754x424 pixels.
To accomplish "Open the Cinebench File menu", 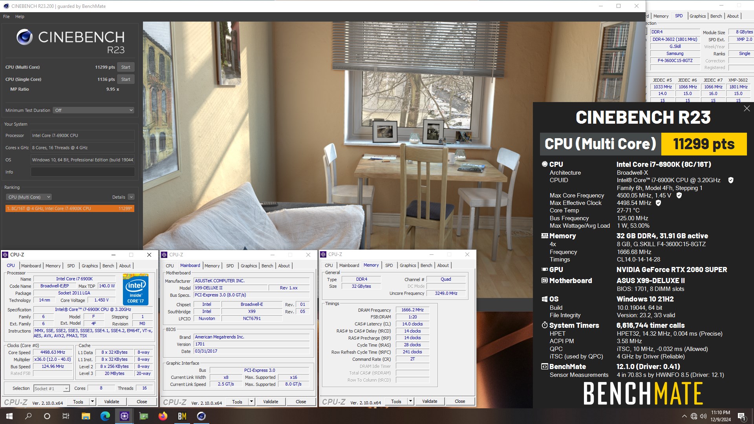I will (6, 16).
